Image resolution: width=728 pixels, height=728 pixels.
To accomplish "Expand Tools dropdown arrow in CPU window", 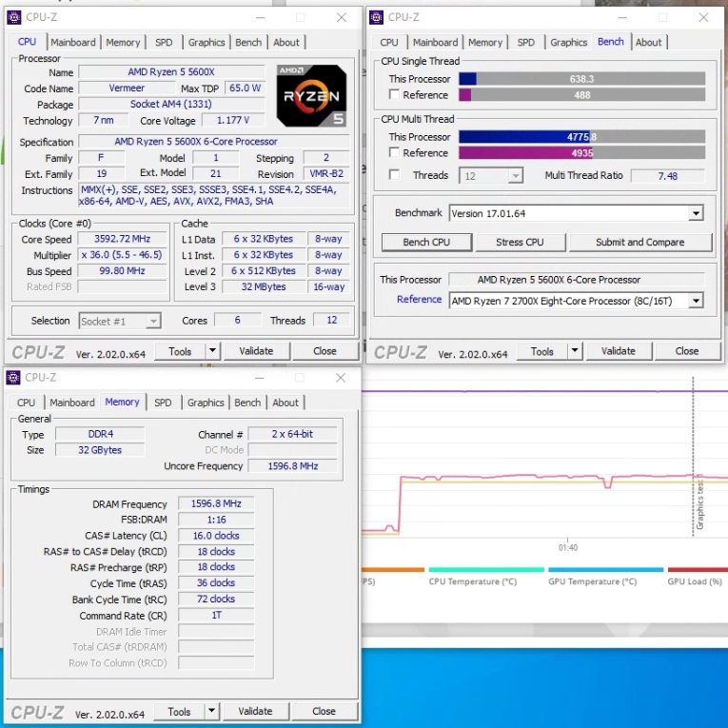I will tap(212, 351).
